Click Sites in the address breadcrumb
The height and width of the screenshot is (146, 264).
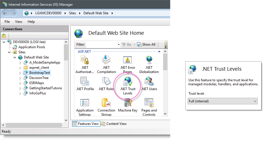[x=72, y=13]
